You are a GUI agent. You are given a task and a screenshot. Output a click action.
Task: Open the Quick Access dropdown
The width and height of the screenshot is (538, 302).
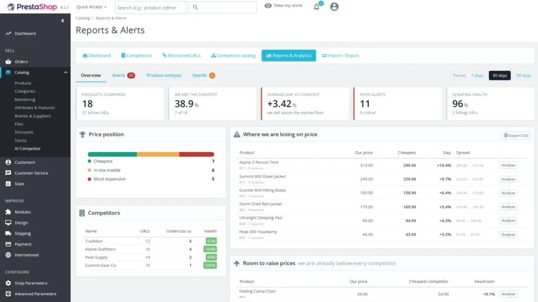point(91,7)
